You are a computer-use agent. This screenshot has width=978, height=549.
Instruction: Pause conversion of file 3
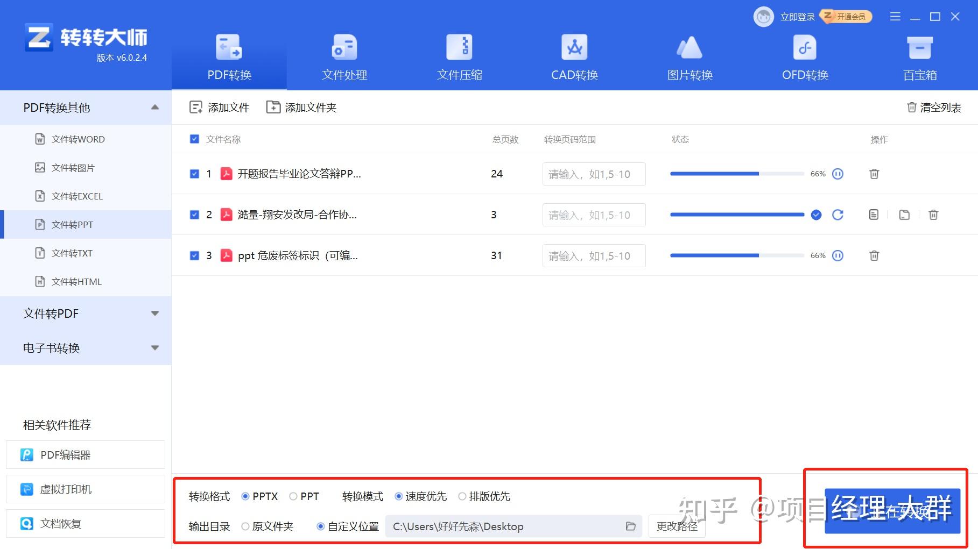click(838, 255)
